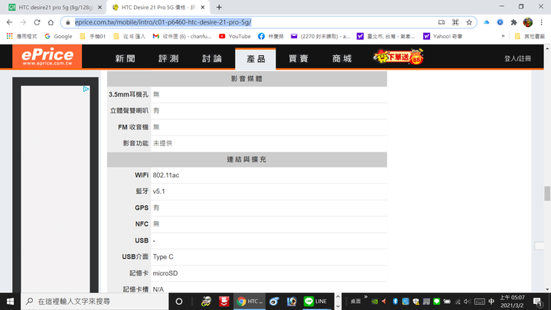This screenshot has height=310, width=551.
Task: Open the taskbar clock 上午 05:07
Action: pyautogui.click(x=512, y=302)
